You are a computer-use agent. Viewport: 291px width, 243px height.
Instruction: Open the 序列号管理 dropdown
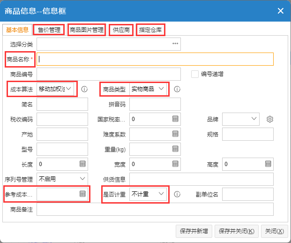click(62, 179)
